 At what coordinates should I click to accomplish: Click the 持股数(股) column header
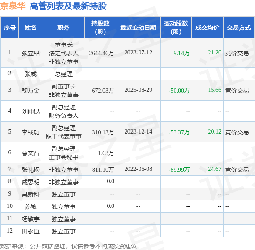[100, 28]
